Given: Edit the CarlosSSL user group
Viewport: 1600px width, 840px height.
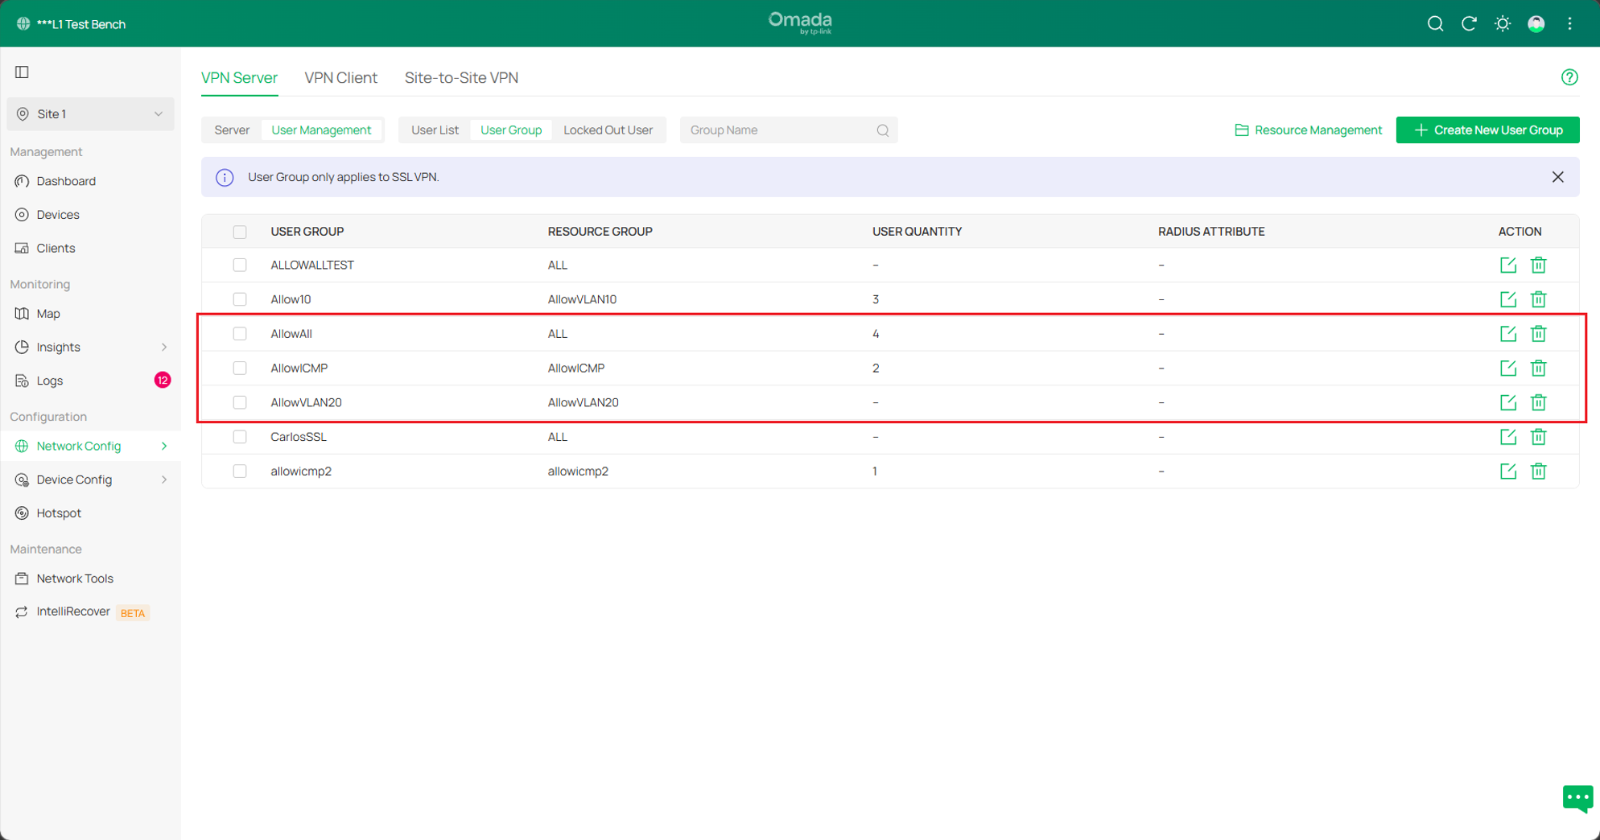Looking at the screenshot, I should [1508, 437].
